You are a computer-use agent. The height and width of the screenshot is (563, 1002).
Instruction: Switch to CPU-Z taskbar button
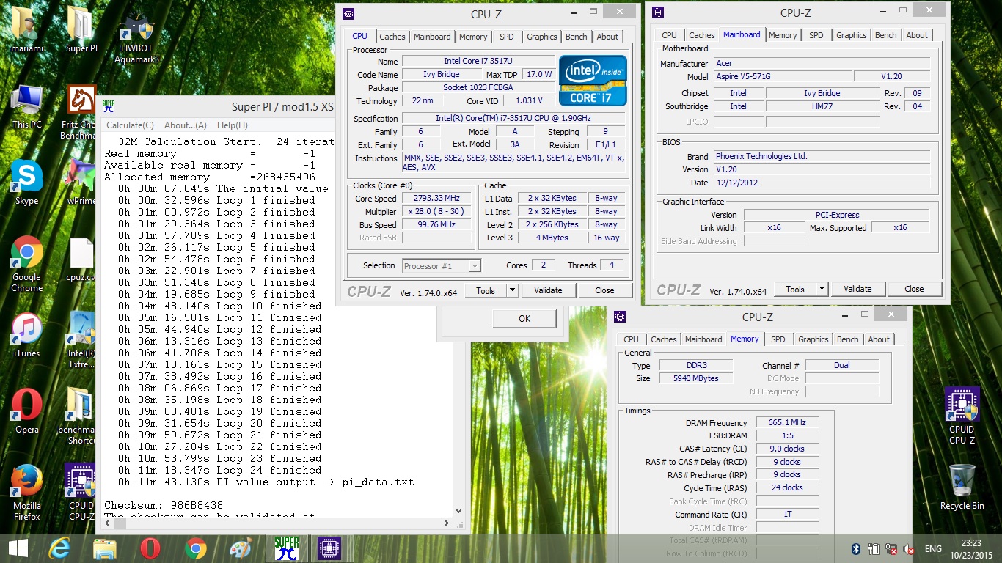(331, 548)
